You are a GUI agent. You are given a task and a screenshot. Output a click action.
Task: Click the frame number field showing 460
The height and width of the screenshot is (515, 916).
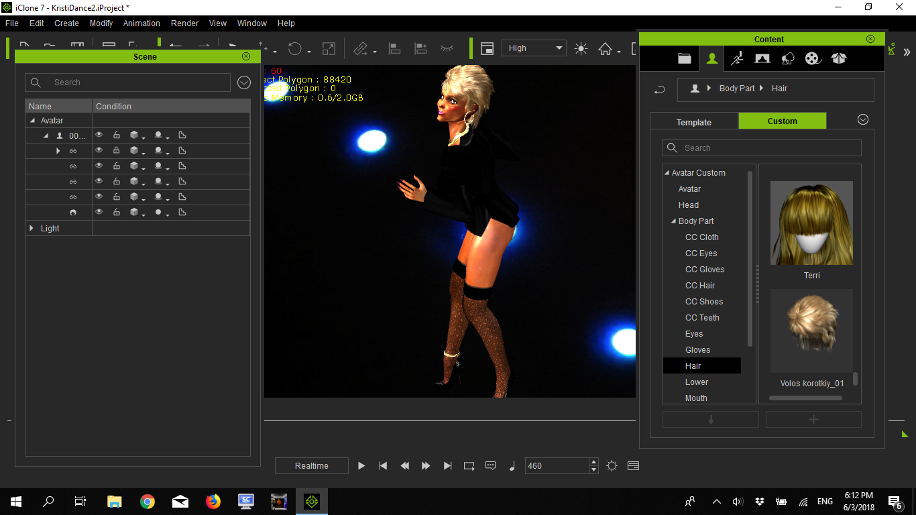pos(557,466)
